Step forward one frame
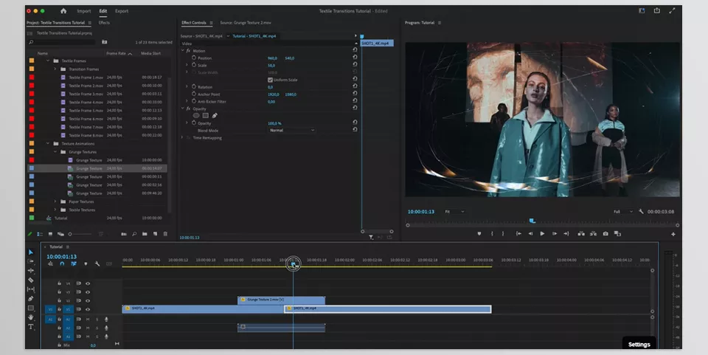 tap(555, 233)
